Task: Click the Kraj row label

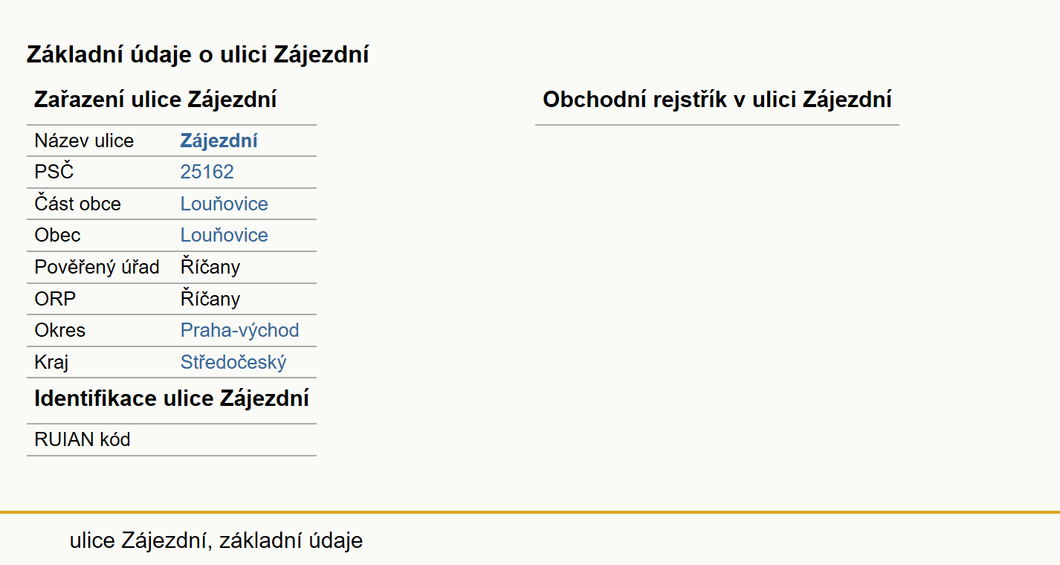Action: click(x=52, y=363)
